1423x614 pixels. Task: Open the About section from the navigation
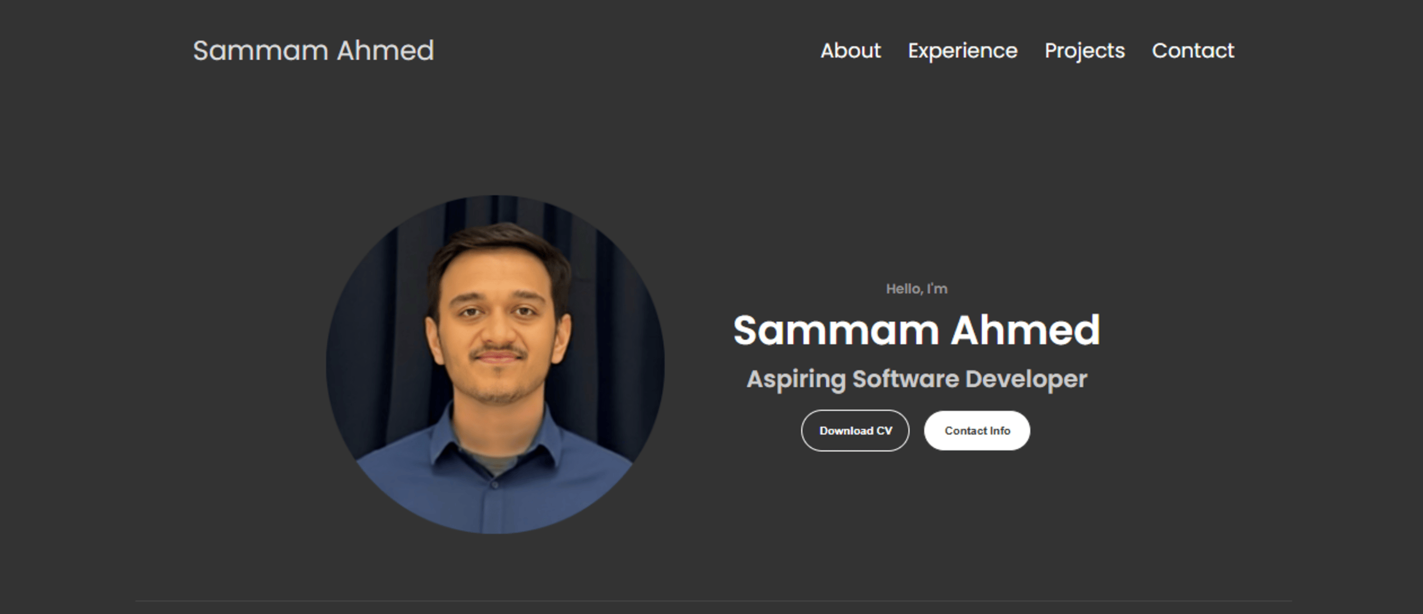[x=851, y=51]
